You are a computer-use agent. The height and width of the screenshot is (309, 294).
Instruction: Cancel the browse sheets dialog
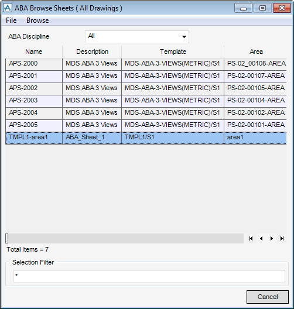pos(268,297)
